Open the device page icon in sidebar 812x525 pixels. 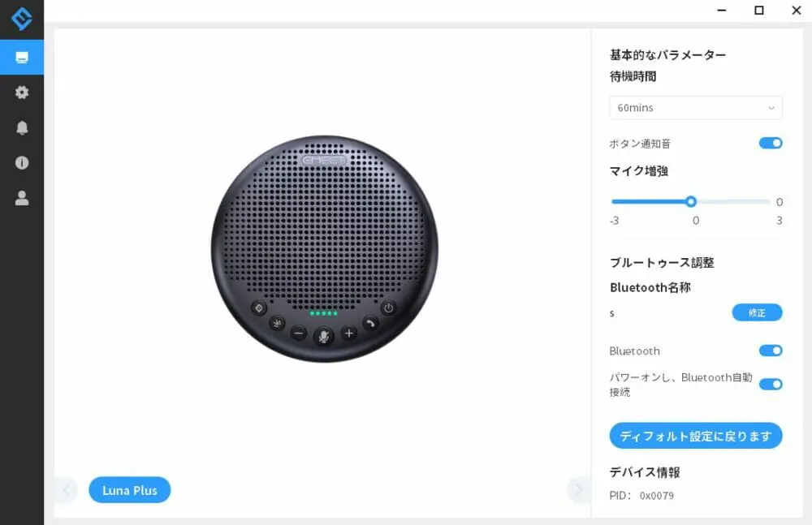coord(22,58)
